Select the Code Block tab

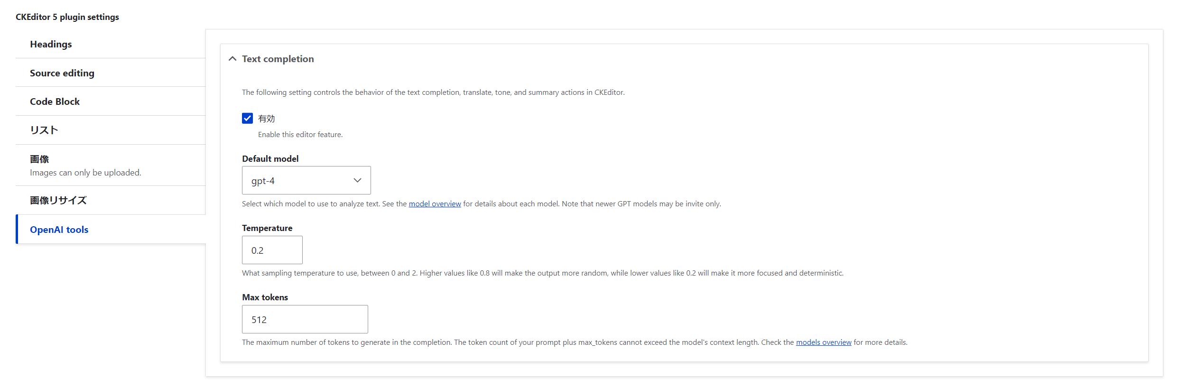[55, 102]
